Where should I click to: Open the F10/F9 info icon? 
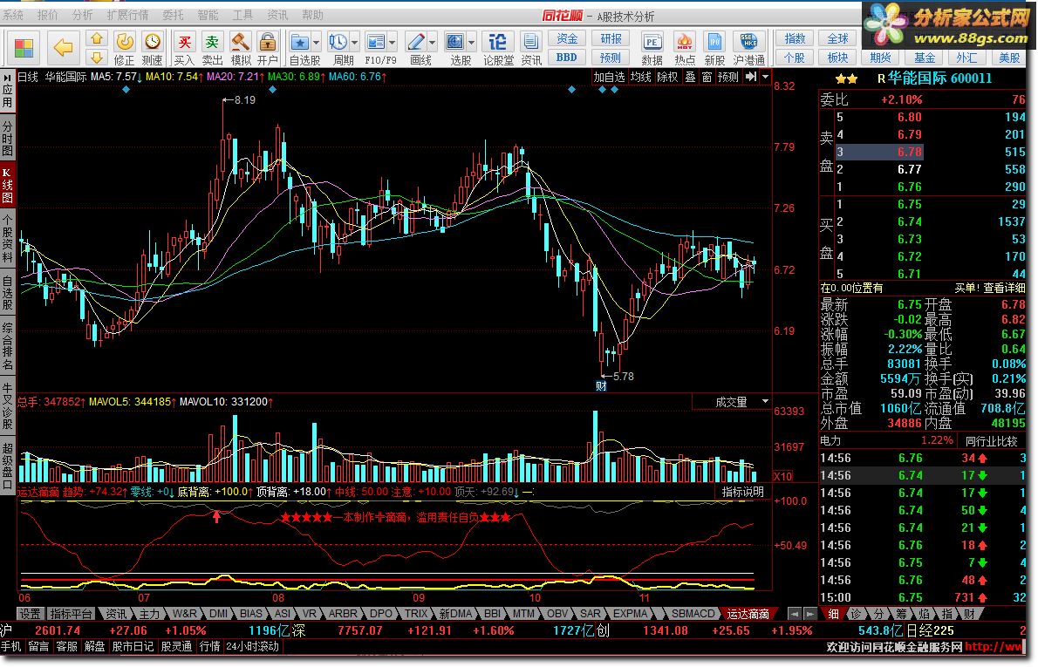(x=376, y=43)
